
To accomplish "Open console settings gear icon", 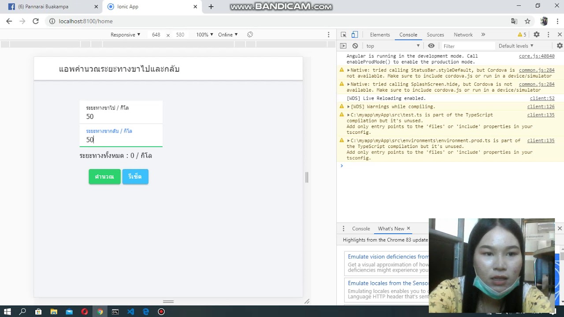I will 560,46.
